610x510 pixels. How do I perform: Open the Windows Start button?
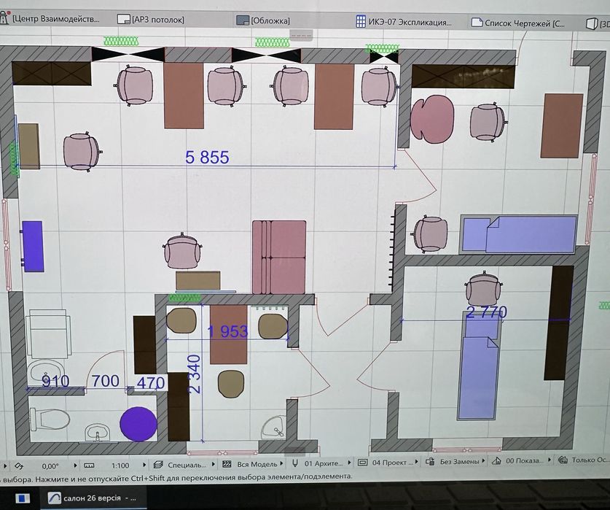click(x=22, y=498)
